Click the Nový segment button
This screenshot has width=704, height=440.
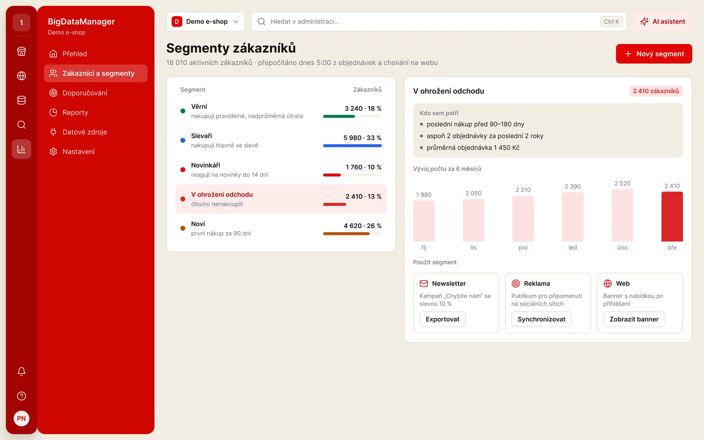point(654,54)
